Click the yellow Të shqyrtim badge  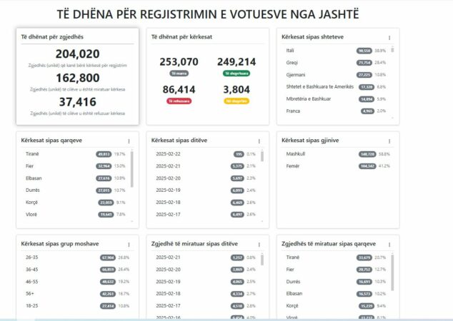(x=236, y=101)
